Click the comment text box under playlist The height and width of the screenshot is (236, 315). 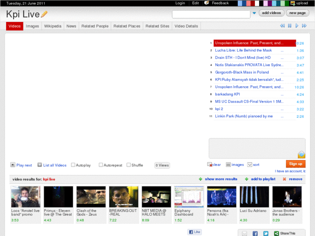click(257, 148)
